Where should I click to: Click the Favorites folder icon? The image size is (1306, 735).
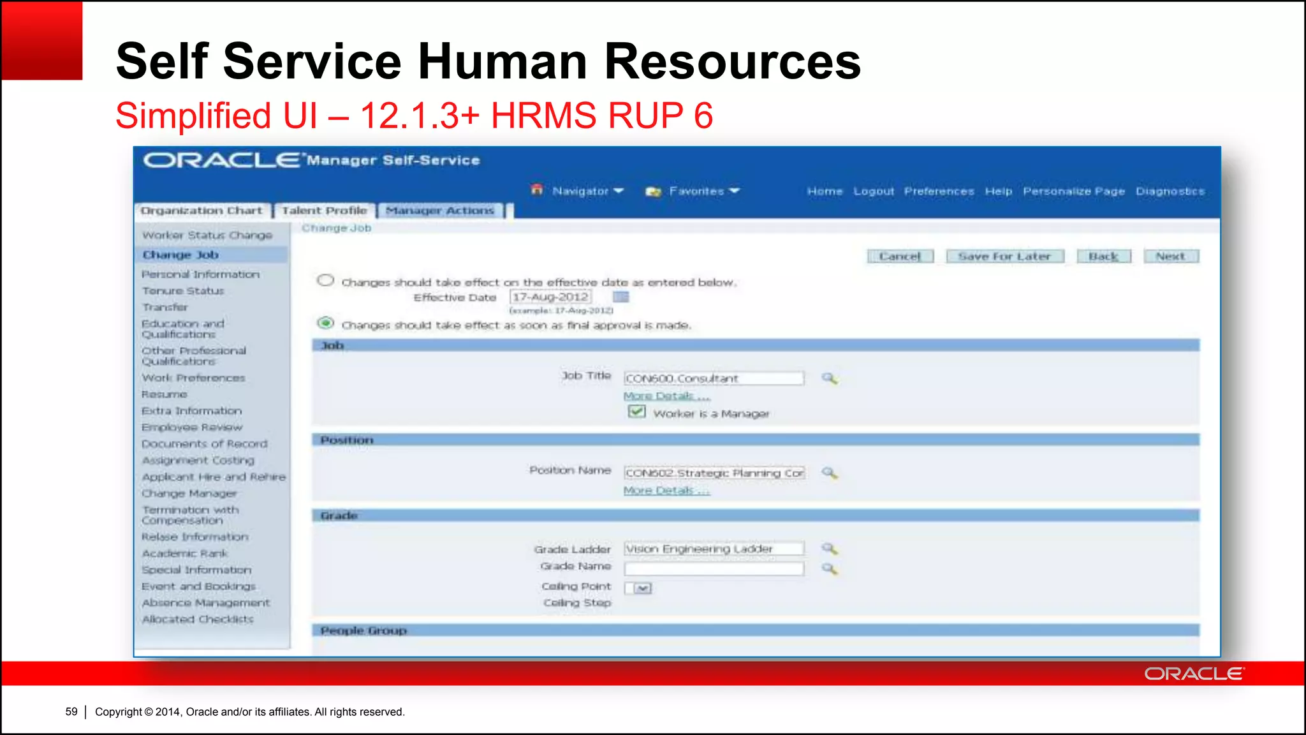[653, 191]
